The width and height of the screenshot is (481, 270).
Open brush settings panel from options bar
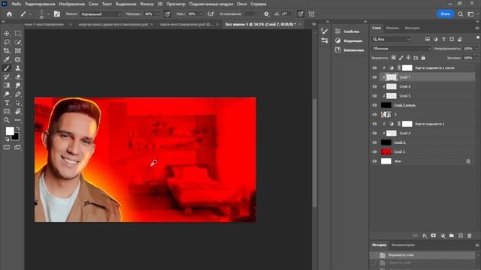(x=57, y=14)
